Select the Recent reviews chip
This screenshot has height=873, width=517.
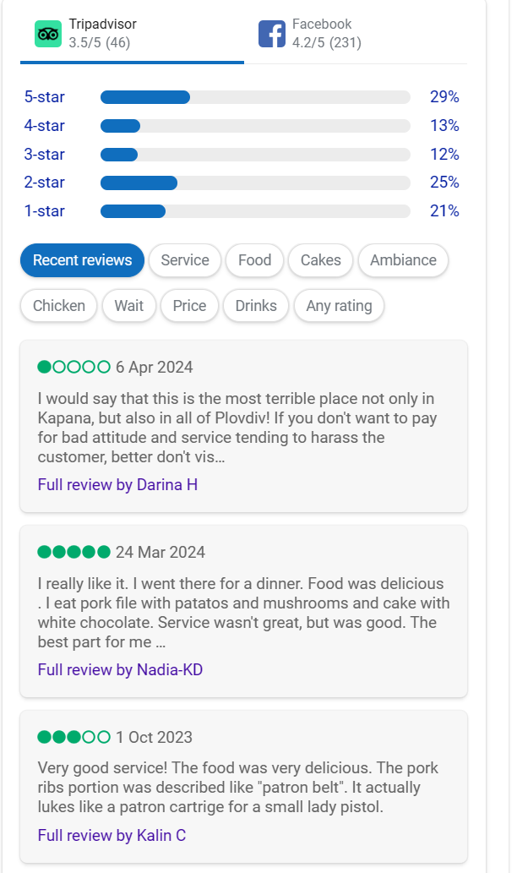click(x=82, y=260)
